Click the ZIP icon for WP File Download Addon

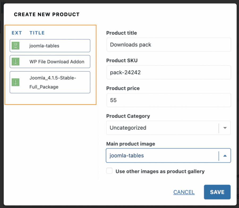pos(16,62)
